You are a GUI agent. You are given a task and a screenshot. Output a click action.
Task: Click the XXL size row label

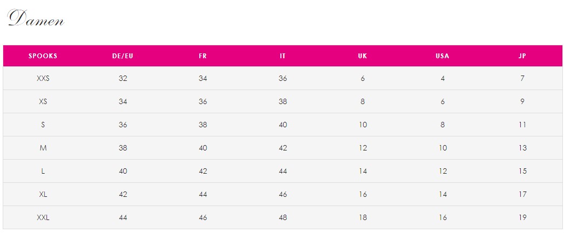click(43, 218)
